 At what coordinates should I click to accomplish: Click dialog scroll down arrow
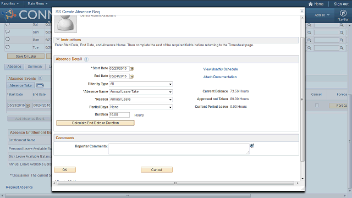[302, 179]
